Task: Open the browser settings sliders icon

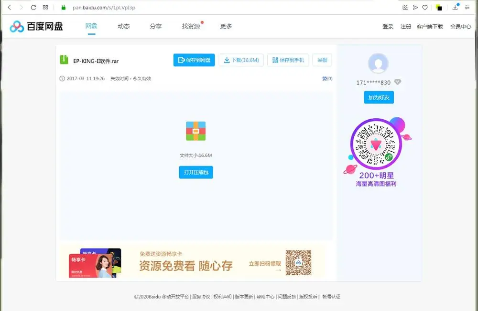Action: [x=467, y=7]
